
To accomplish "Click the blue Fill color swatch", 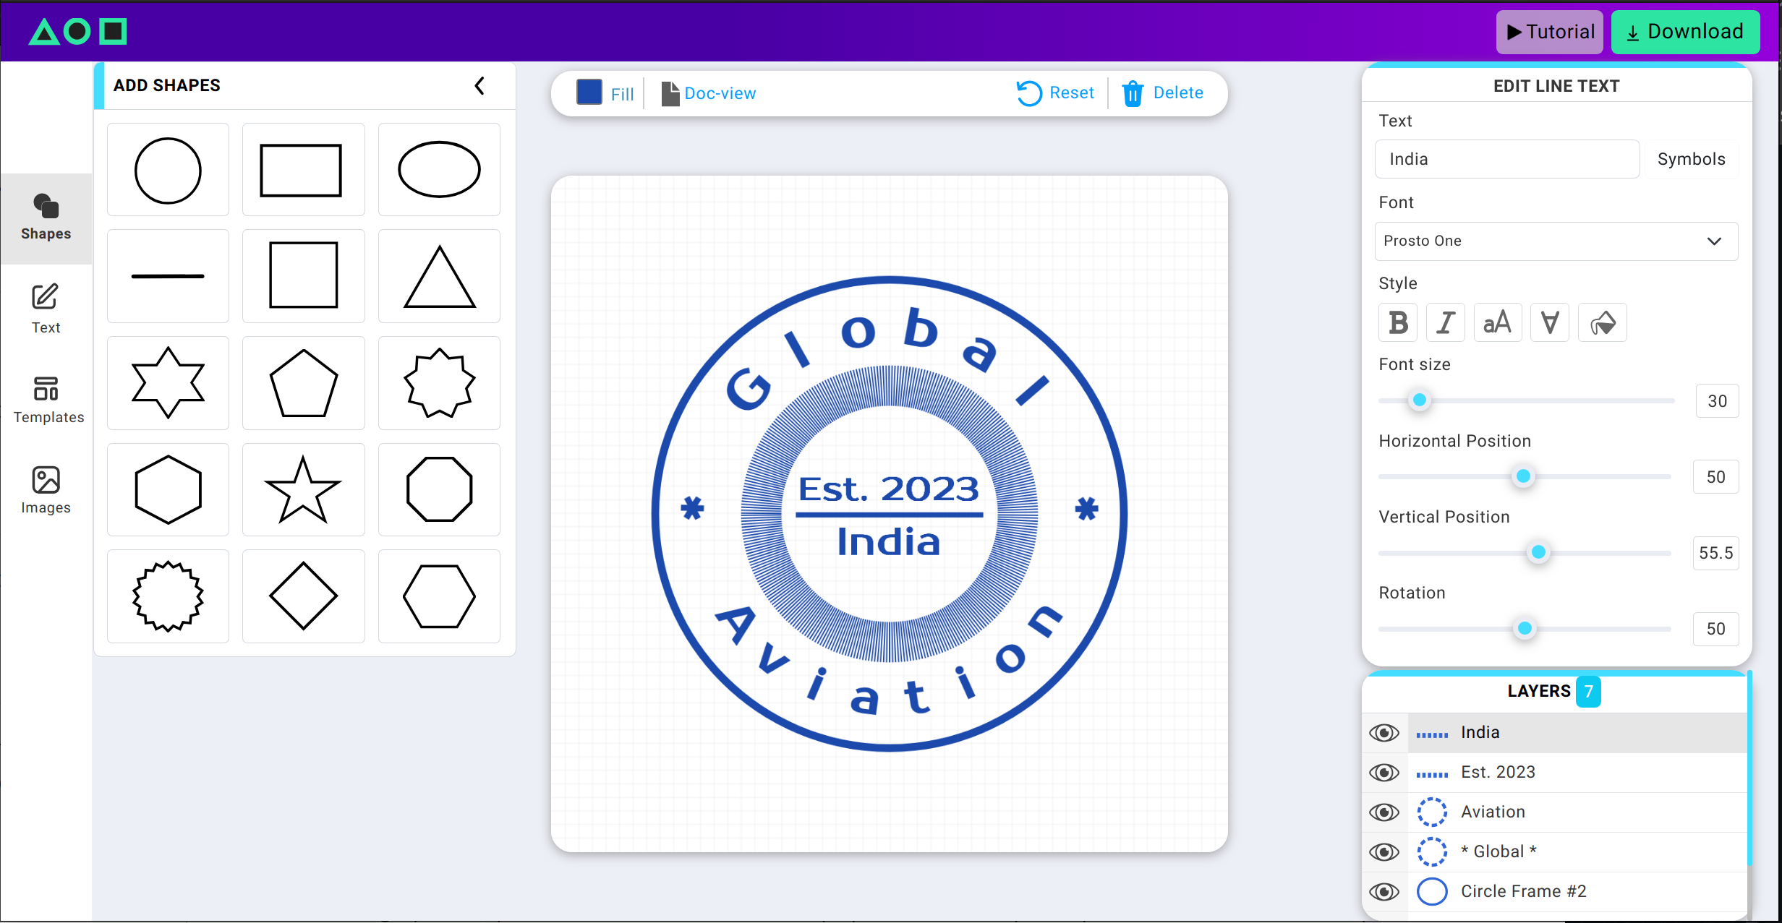I will [x=589, y=93].
